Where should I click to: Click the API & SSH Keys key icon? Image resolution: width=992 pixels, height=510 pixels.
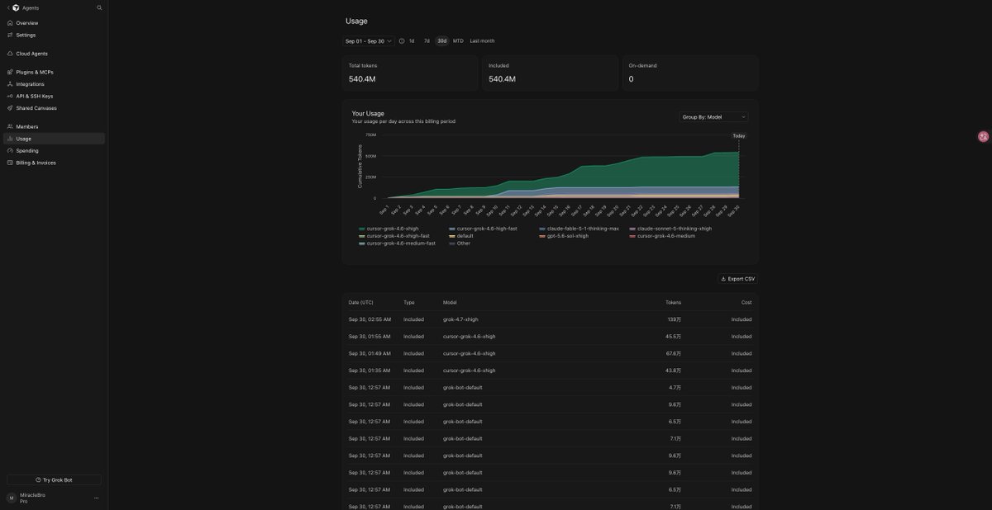point(10,96)
